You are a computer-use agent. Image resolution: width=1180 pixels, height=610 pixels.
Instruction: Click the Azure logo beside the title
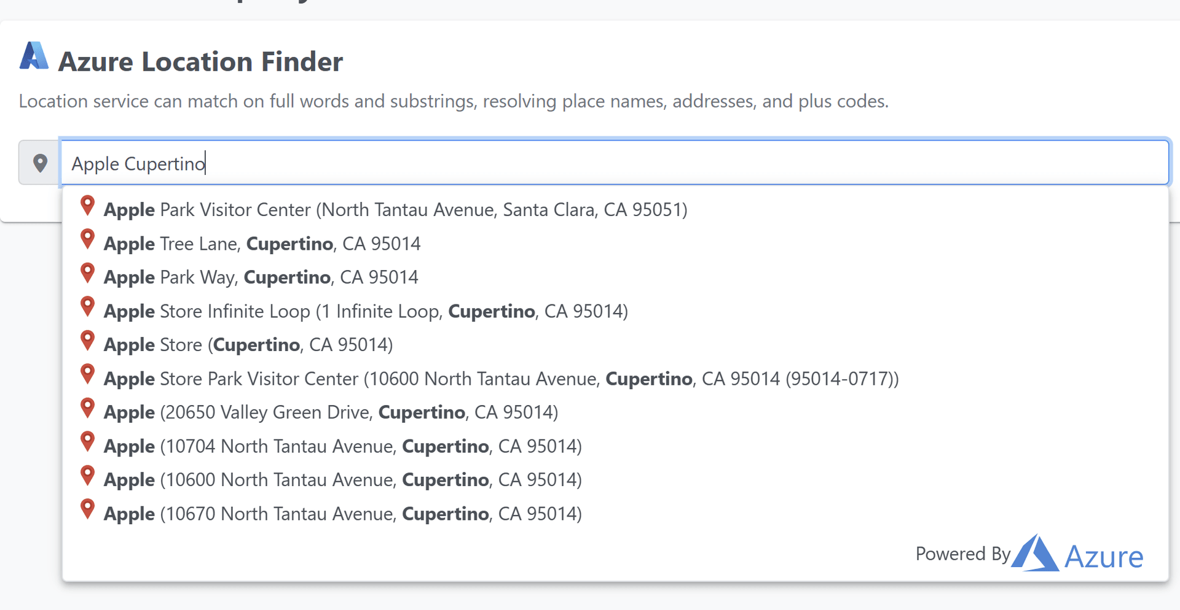[34, 56]
